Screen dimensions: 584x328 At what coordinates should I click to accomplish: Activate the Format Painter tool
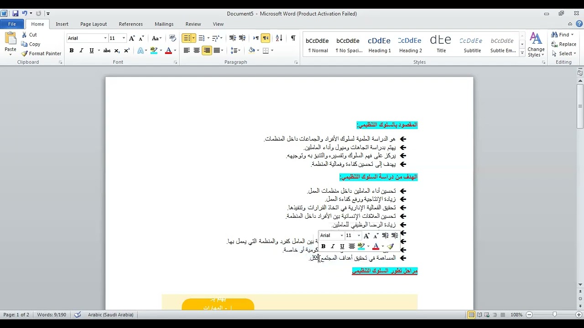click(x=41, y=53)
